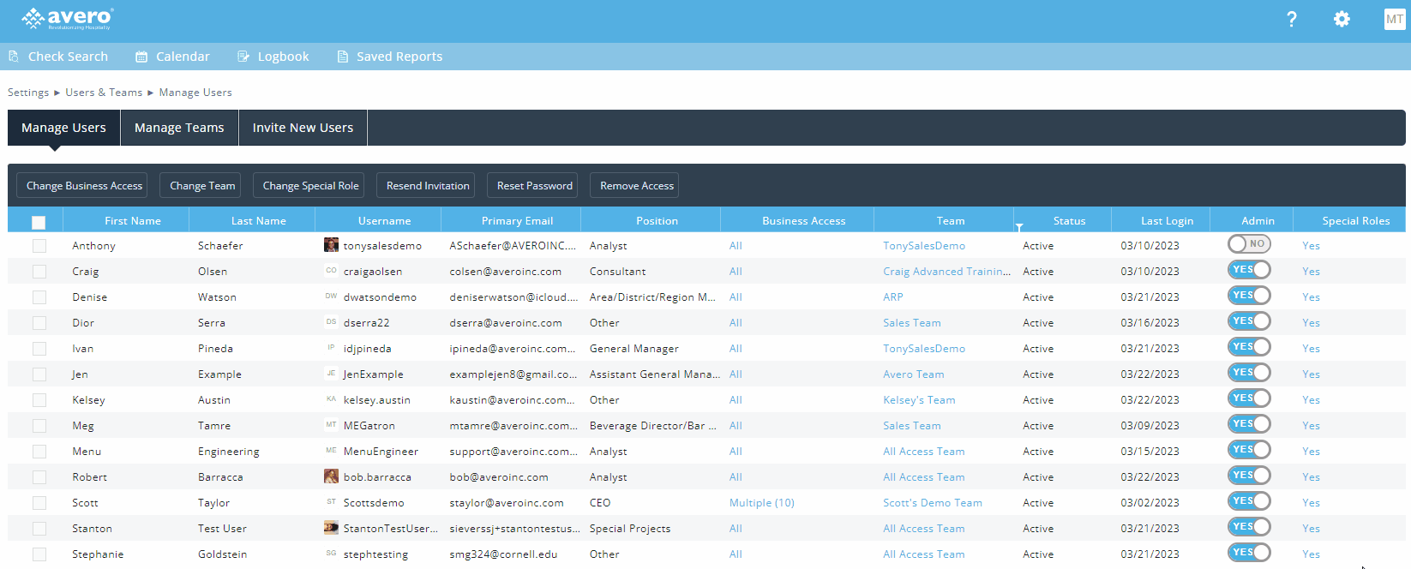This screenshot has width=1411, height=569.
Task: Open Scott's Multiple (10) business access
Action: point(761,503)
